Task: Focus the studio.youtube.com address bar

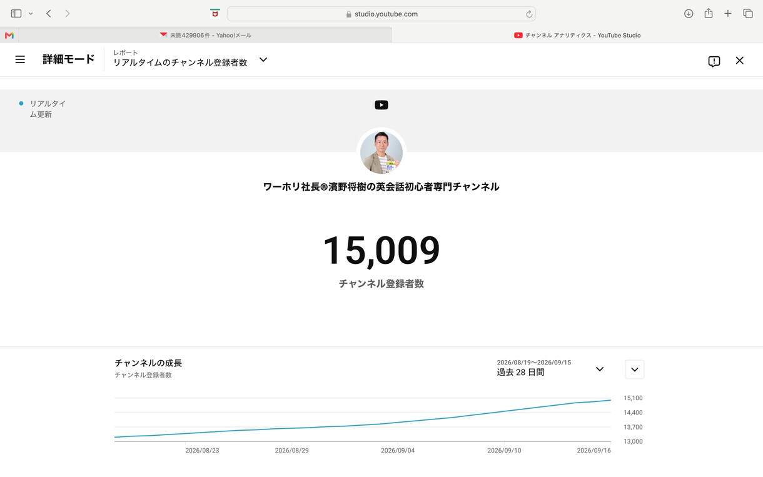Action: click(x=381, y=14)
